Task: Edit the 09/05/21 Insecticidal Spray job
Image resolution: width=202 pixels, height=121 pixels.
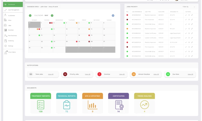Action: pyautogui.click(x=192, y=24)
